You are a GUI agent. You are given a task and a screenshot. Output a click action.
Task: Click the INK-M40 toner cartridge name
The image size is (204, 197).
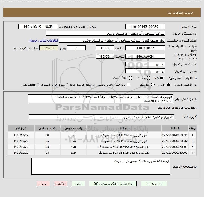click(x=124, y=141)
